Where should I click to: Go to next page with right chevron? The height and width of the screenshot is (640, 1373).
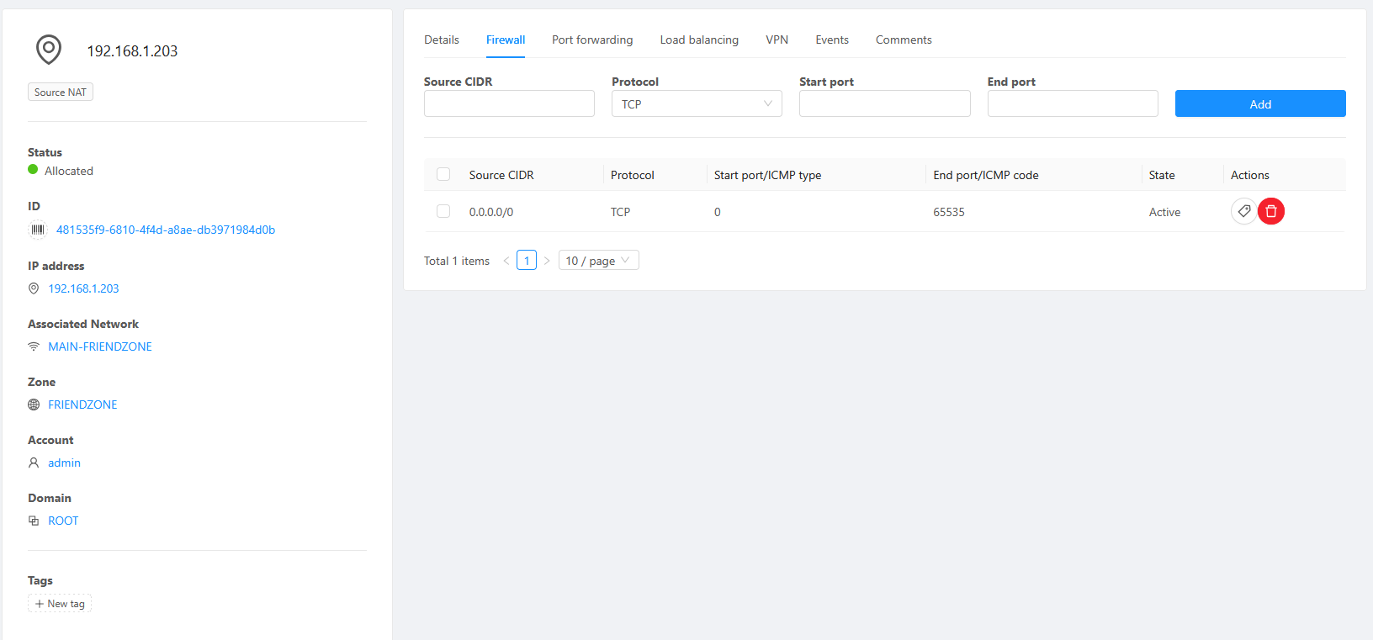[x=547, y=261]
